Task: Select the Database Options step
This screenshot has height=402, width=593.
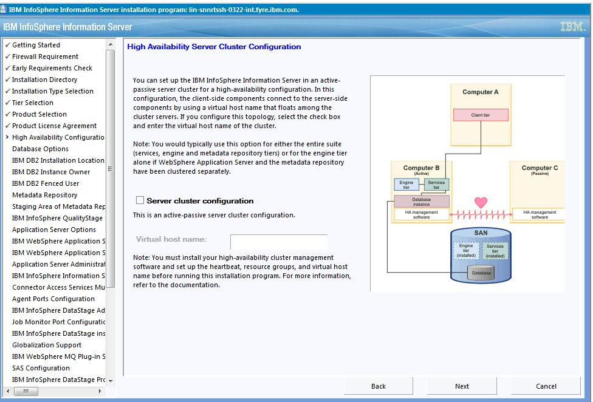Action: pos(40,149)
